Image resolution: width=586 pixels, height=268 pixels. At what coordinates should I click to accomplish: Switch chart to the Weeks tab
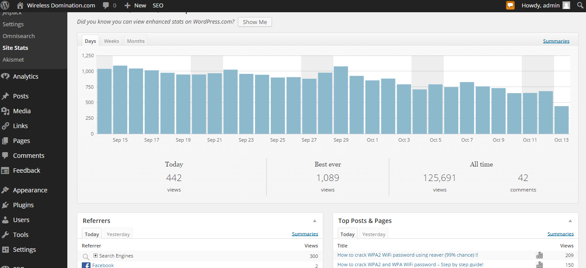coord(111,41)
